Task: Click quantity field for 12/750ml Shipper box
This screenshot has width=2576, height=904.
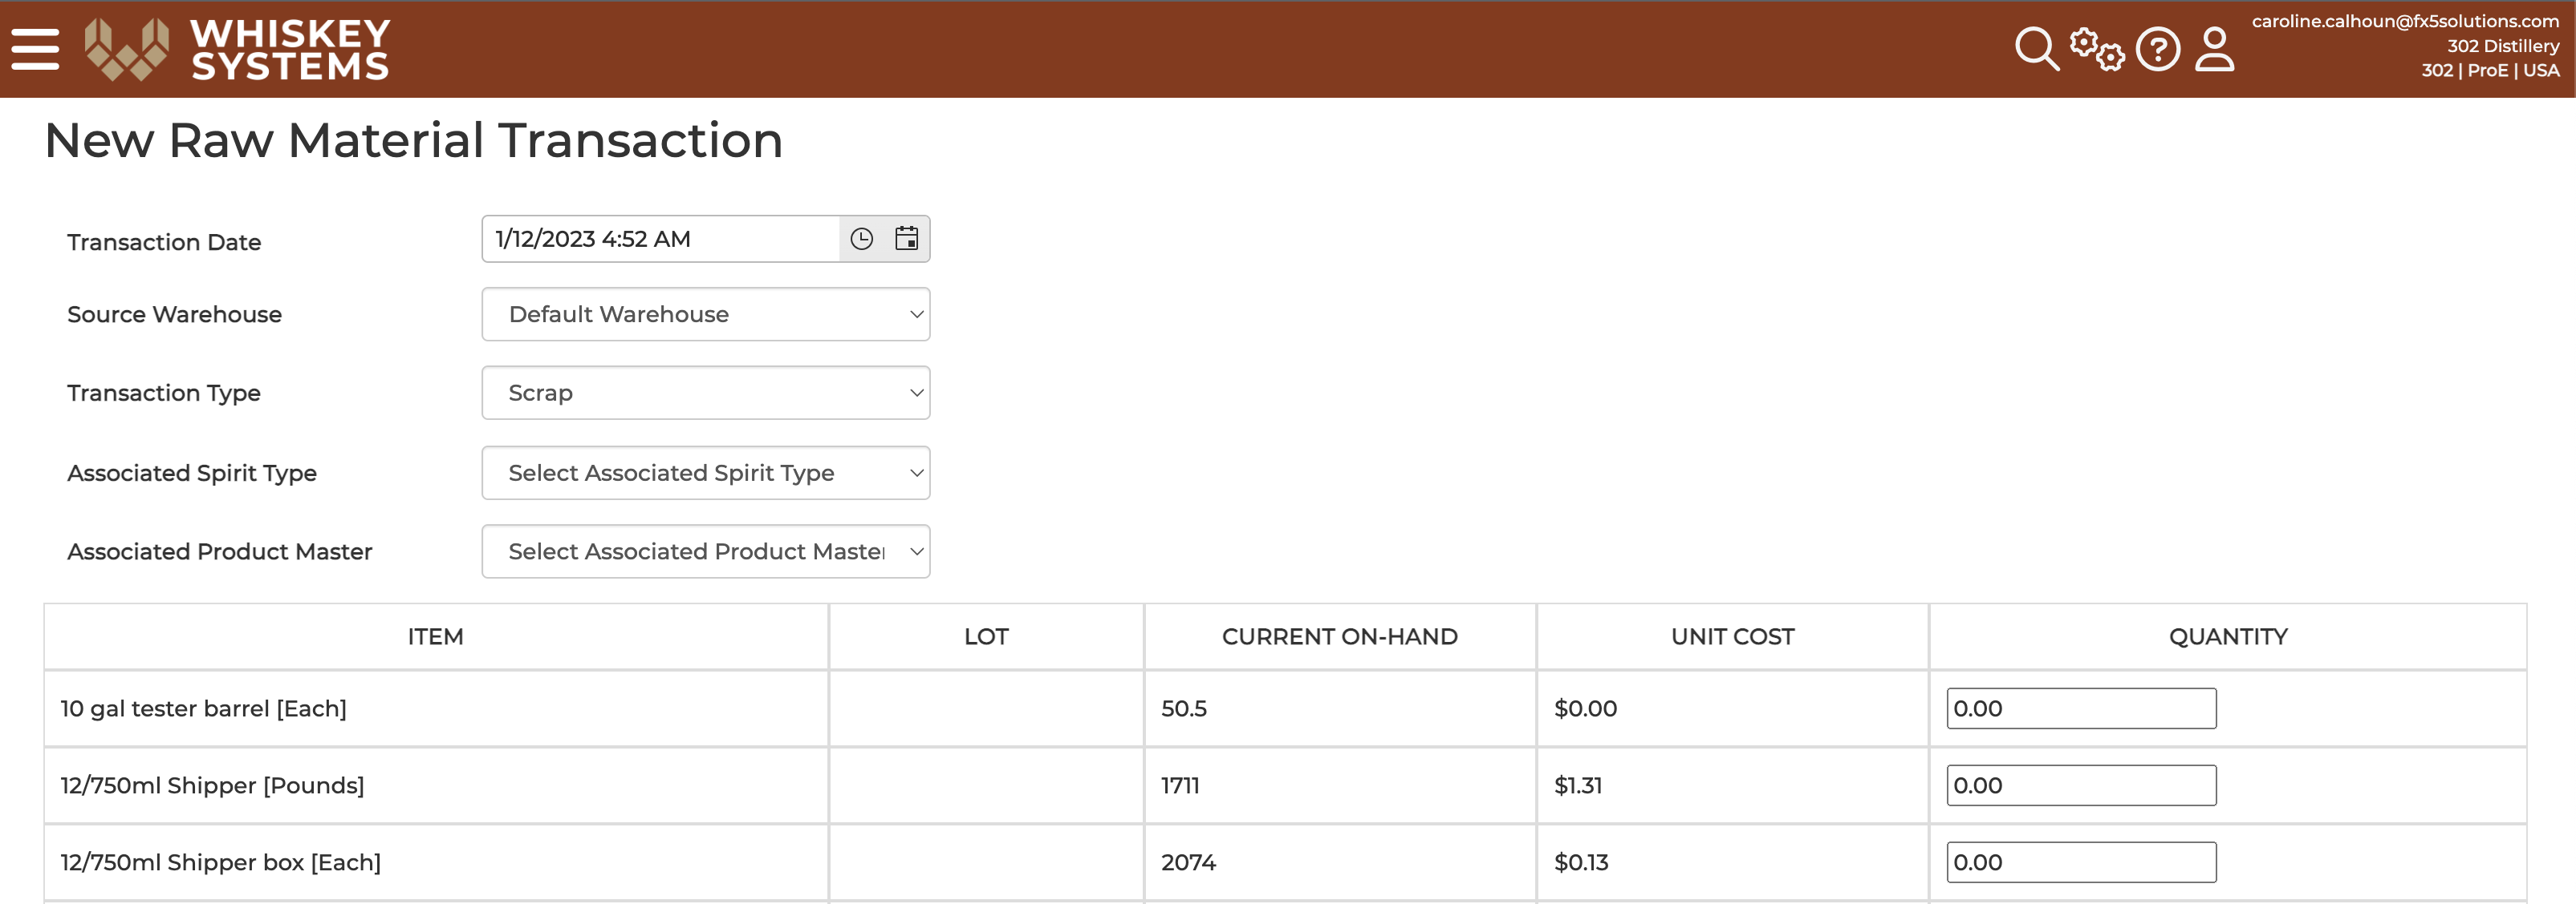Action: (x=2081, y=862)
